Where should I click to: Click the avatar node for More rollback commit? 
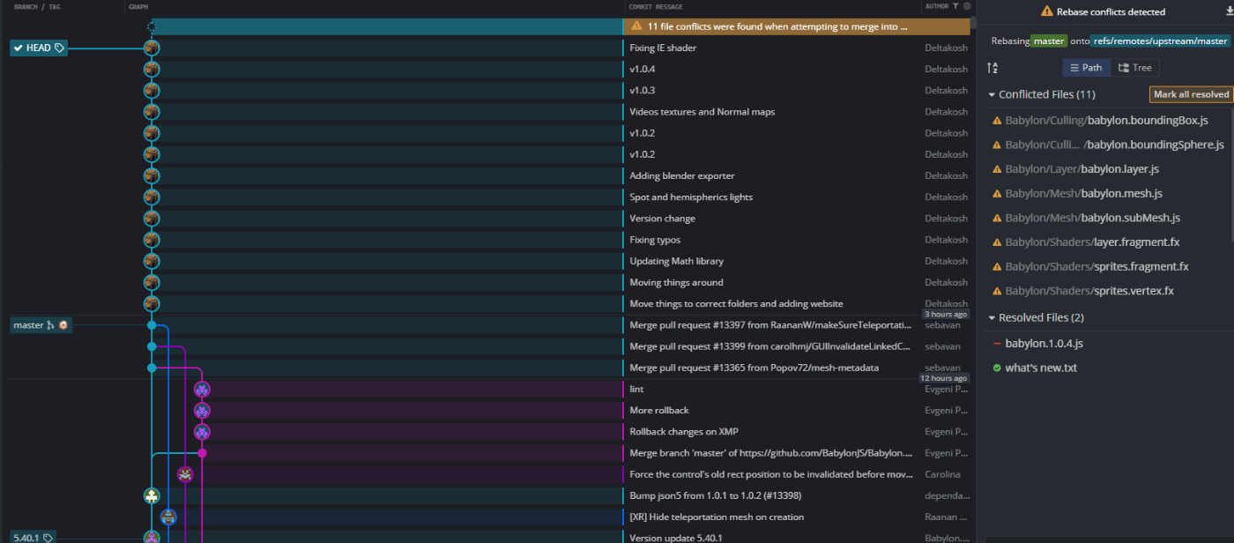tap(202, 410)
